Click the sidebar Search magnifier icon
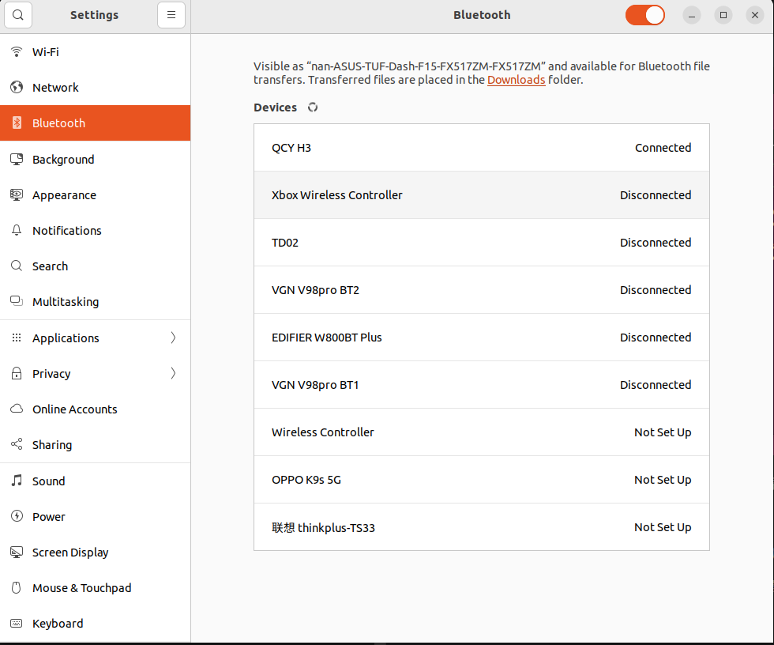The height and width of the screenshot is (645, 774). [17, 266]
